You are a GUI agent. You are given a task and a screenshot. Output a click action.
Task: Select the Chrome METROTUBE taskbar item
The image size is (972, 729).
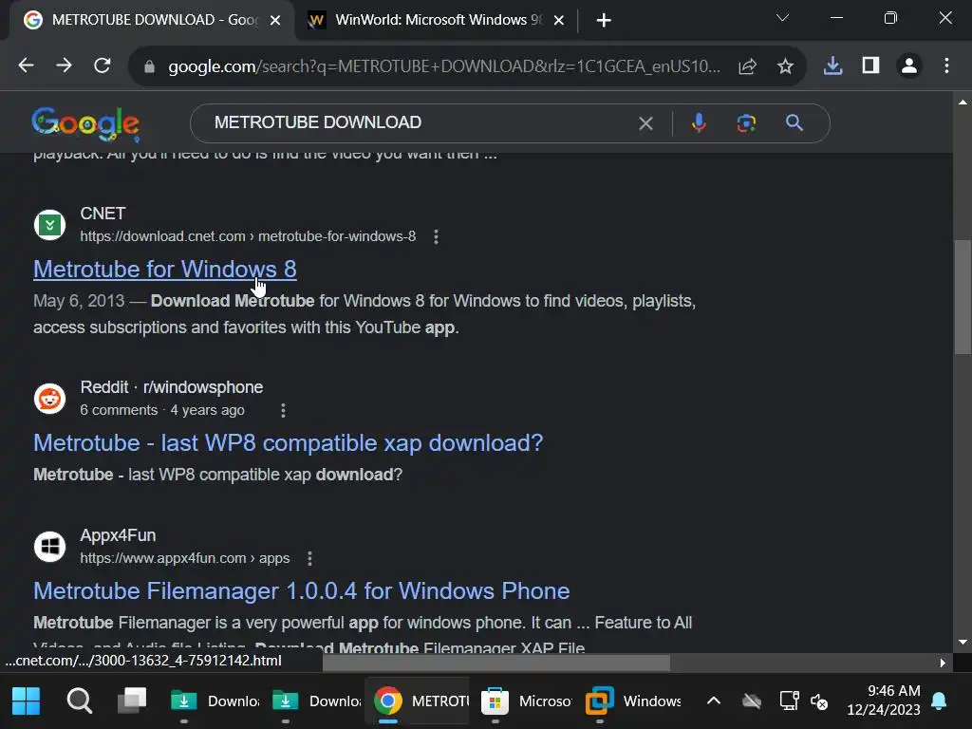click(x=421, y=701)
